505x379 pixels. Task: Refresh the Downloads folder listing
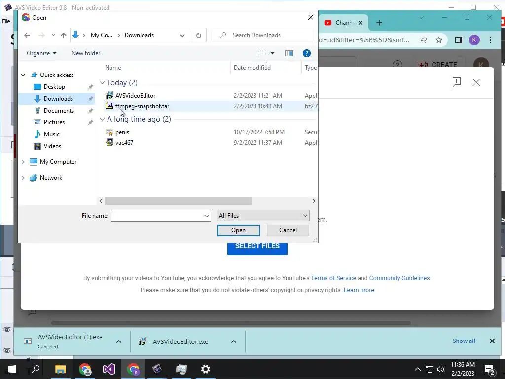pyautogui.click(x=199, y=35)
